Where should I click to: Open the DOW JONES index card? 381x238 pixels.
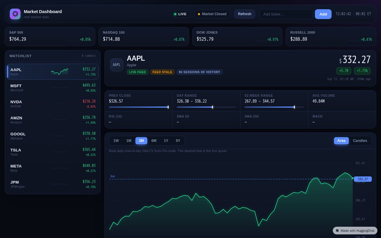coord(237,37)
